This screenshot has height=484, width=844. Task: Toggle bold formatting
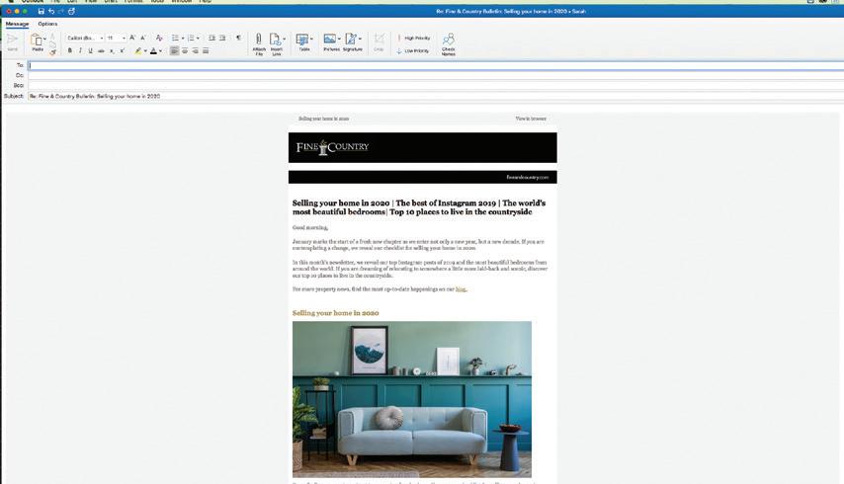tap(69, 51)
